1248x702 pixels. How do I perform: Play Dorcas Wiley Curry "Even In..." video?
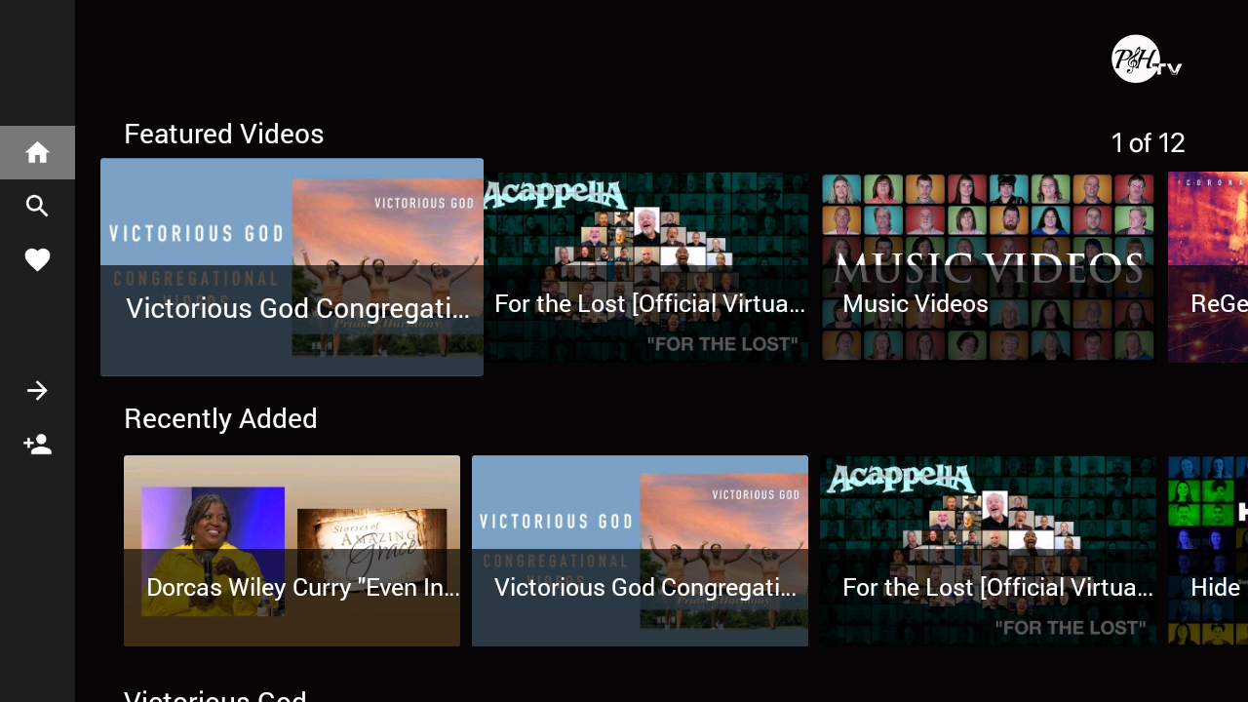[292, 551]
